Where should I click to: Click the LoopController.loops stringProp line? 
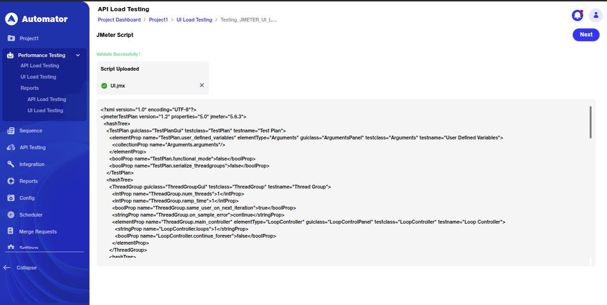coord(181,229)
